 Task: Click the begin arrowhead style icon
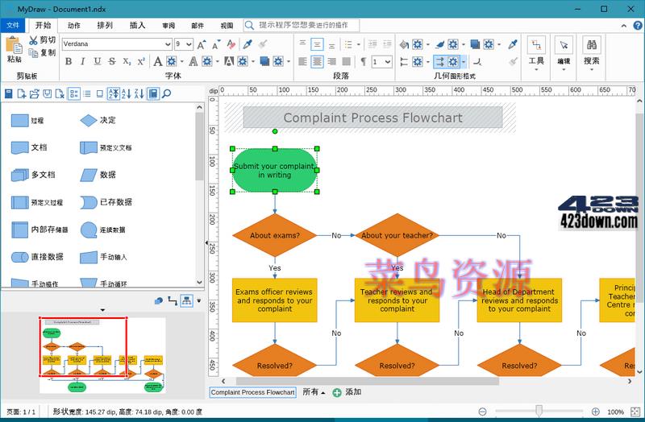(x=405, y=62)
